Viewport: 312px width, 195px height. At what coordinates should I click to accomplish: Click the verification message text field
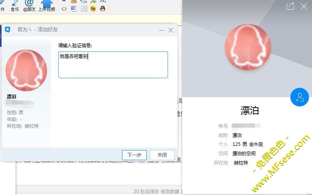pos(113,65)
